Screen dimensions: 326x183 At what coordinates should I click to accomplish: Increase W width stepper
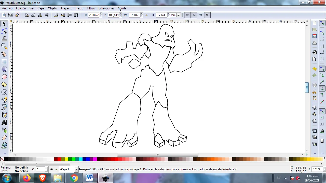pyautogui.click(x=142, y=14)
